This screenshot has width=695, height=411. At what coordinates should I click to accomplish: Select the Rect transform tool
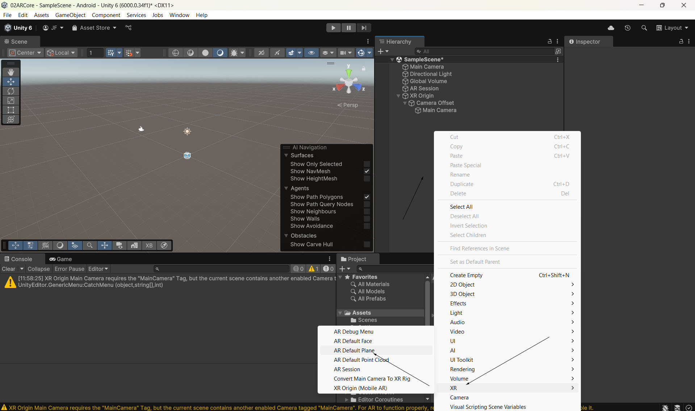point(11,110)
